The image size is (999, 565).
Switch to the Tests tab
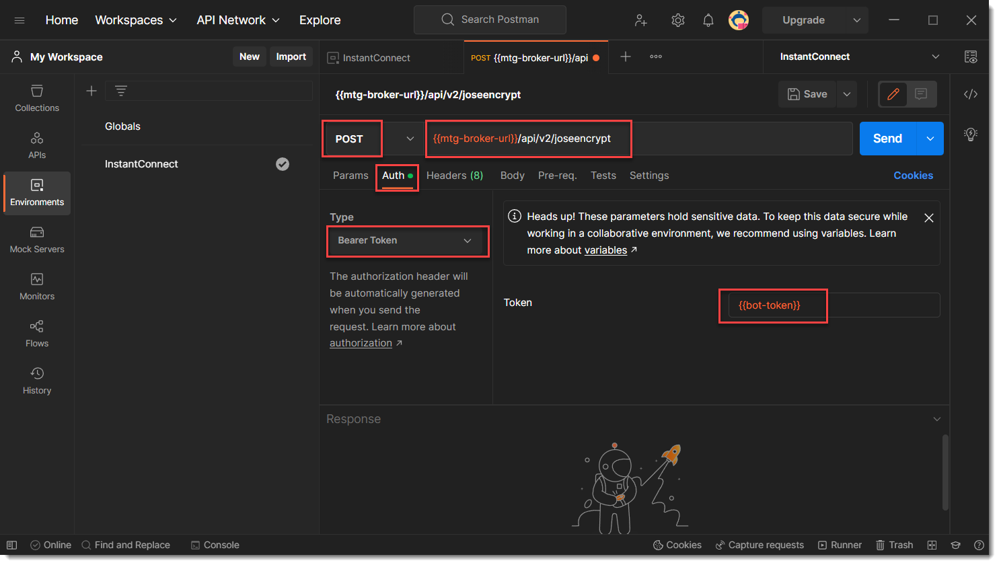[603, 176]
